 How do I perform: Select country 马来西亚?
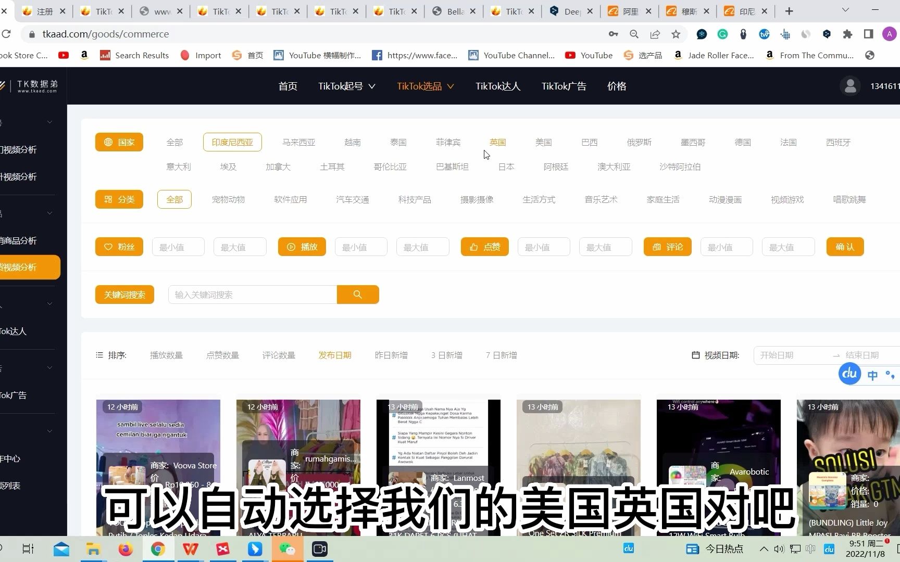(x=298, y=142)
